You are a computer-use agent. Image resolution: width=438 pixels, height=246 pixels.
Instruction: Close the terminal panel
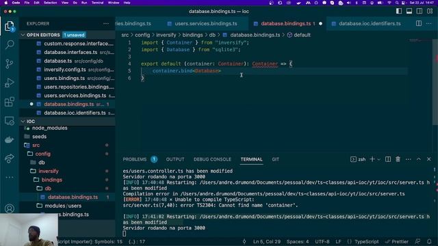[x=429, y=159]
